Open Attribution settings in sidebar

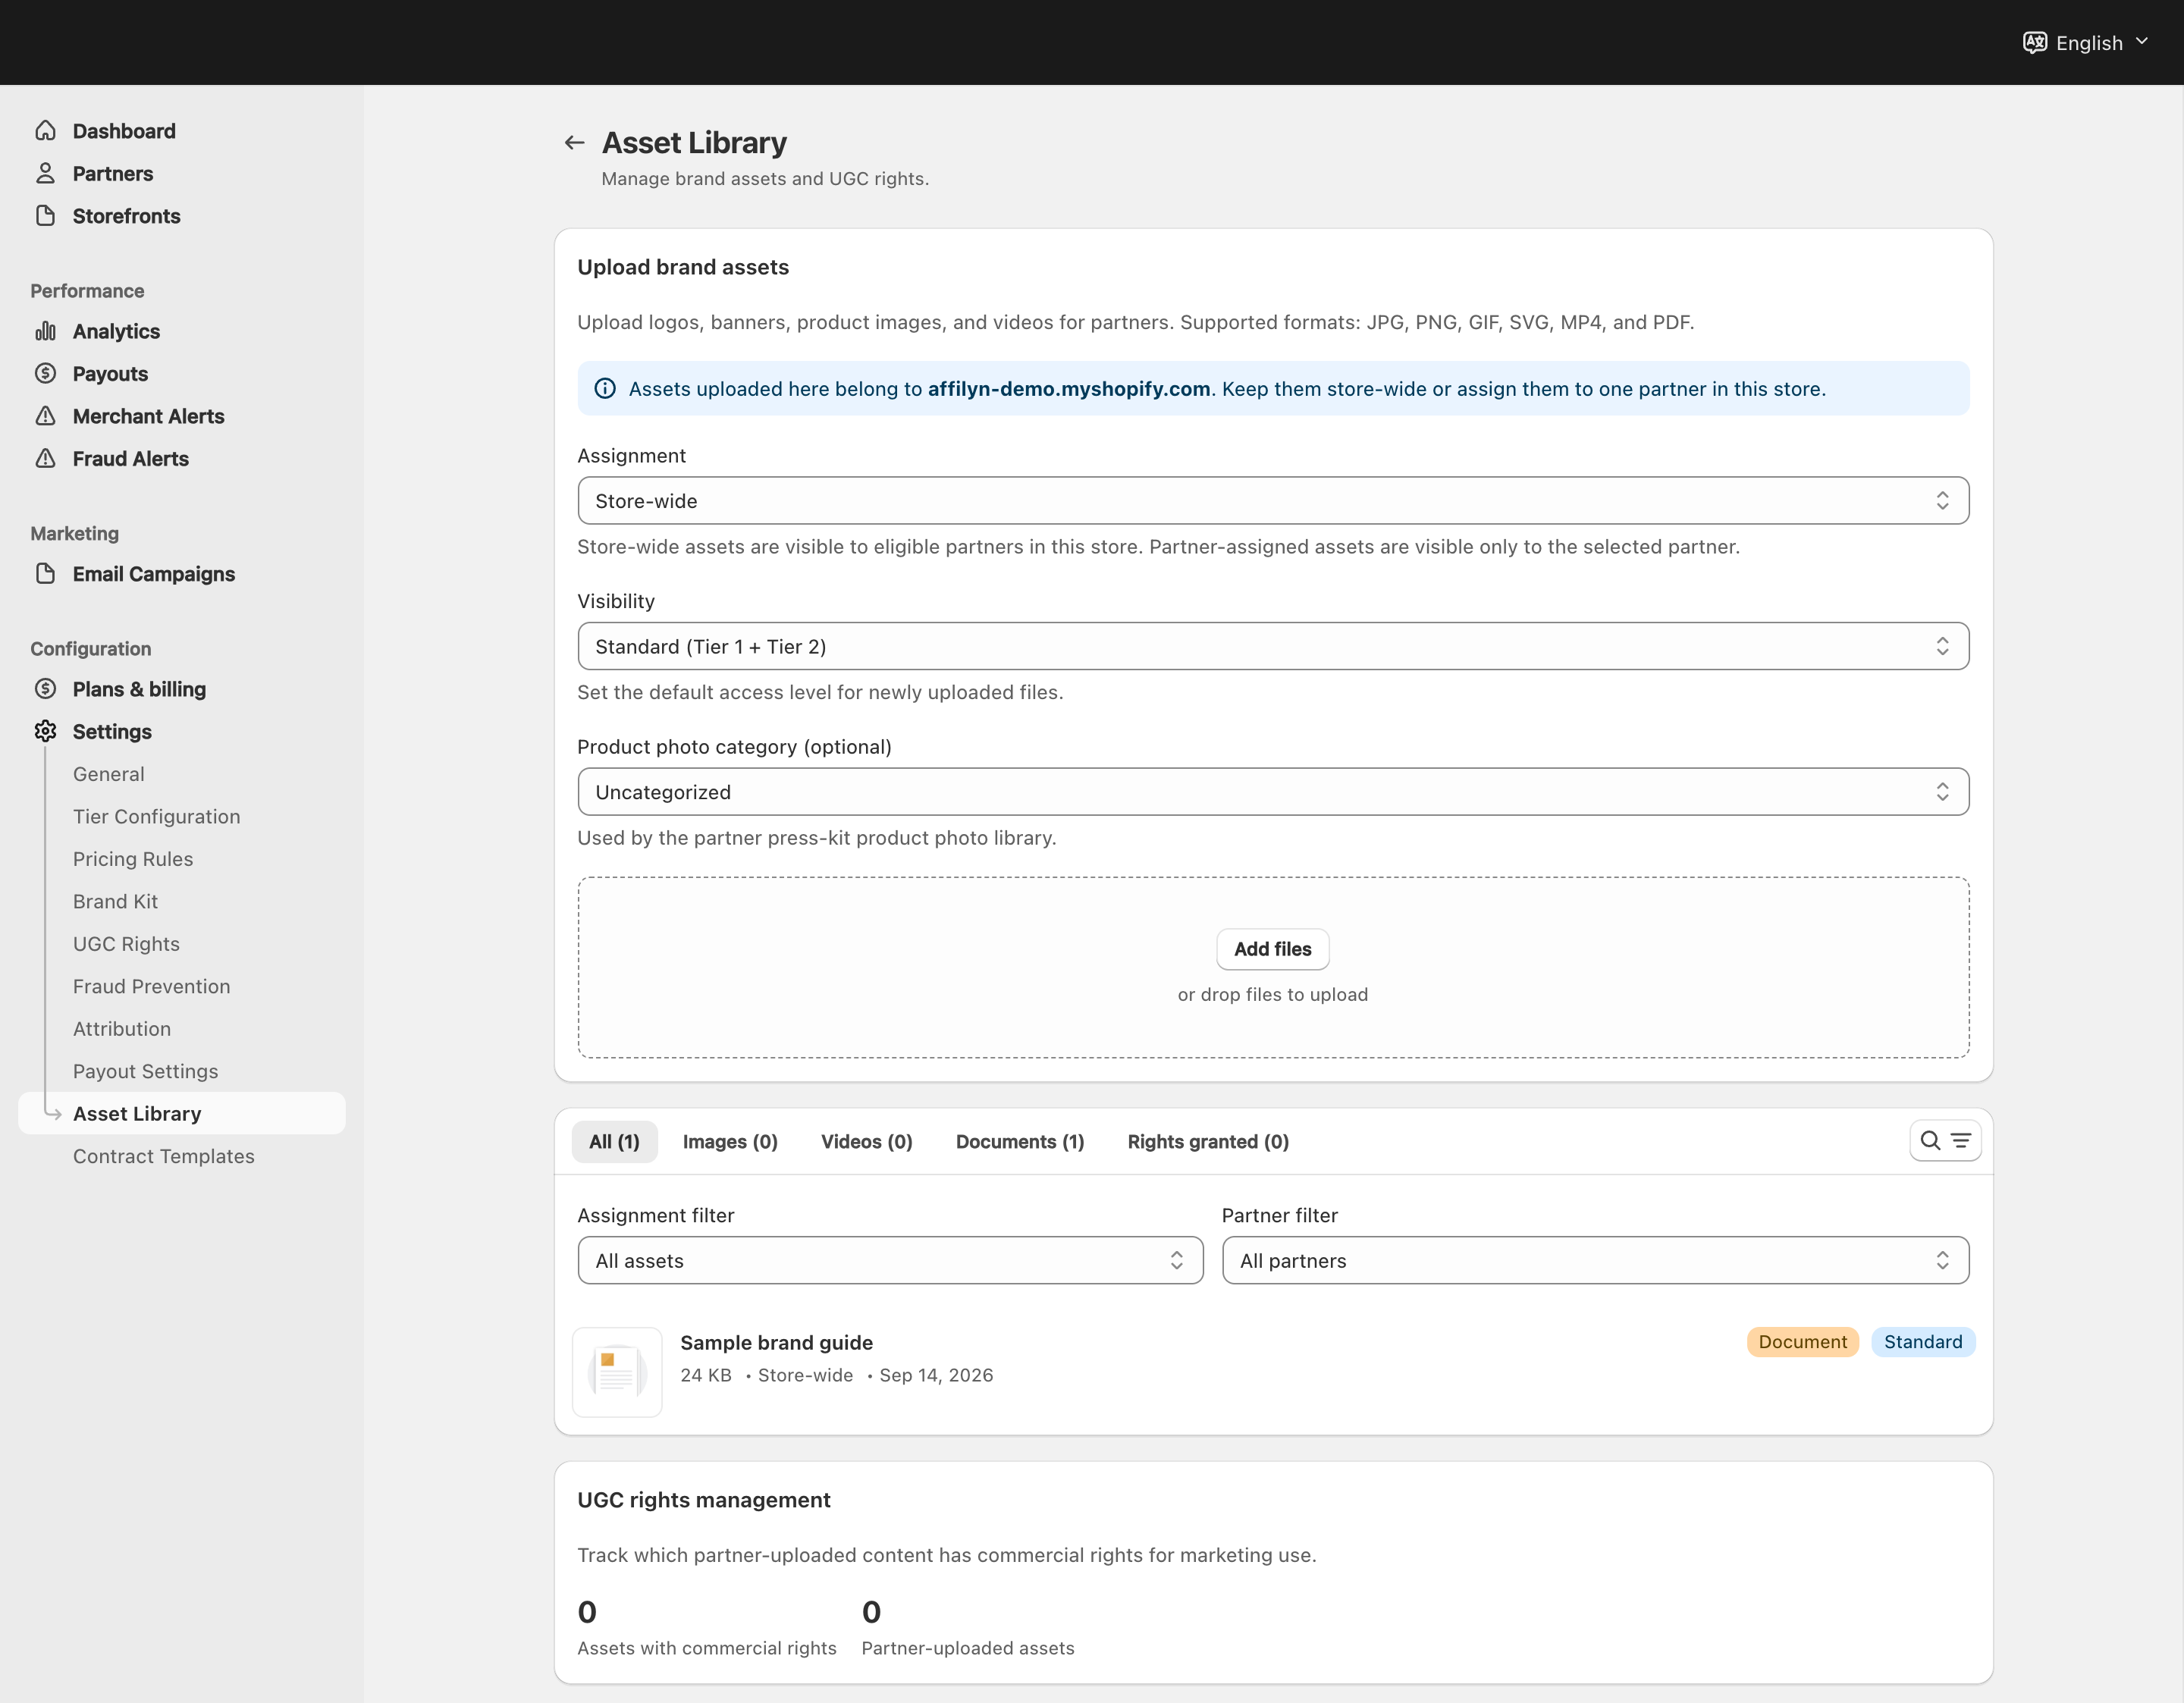122,1029
